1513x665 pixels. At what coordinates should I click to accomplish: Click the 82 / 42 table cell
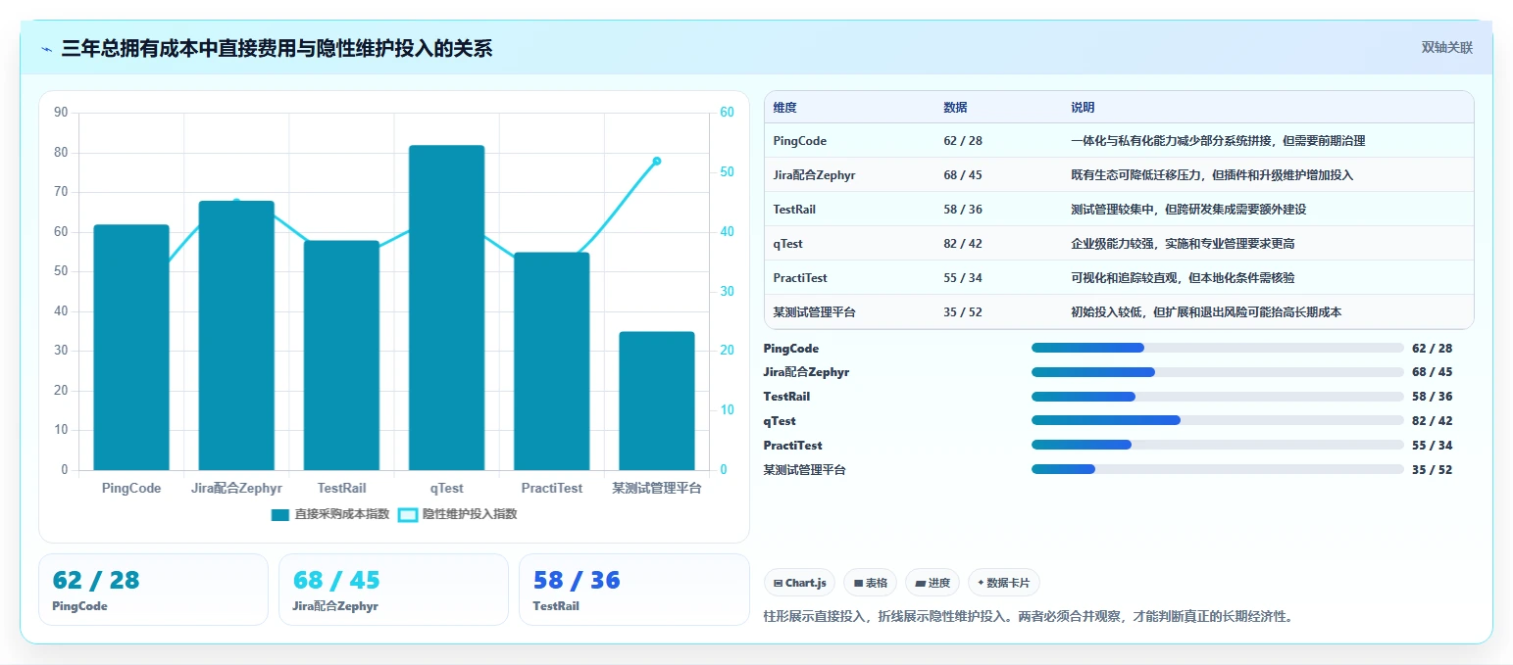[963, 244]
